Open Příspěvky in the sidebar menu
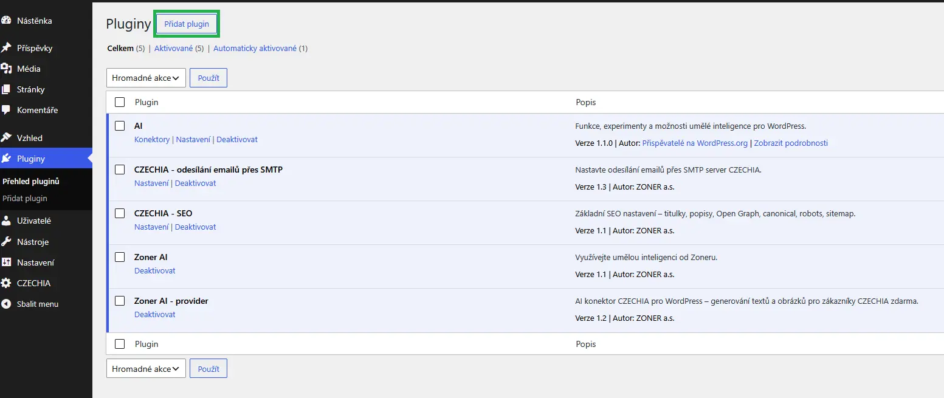Viewport: 944px width, 398px height. [46, 48]
